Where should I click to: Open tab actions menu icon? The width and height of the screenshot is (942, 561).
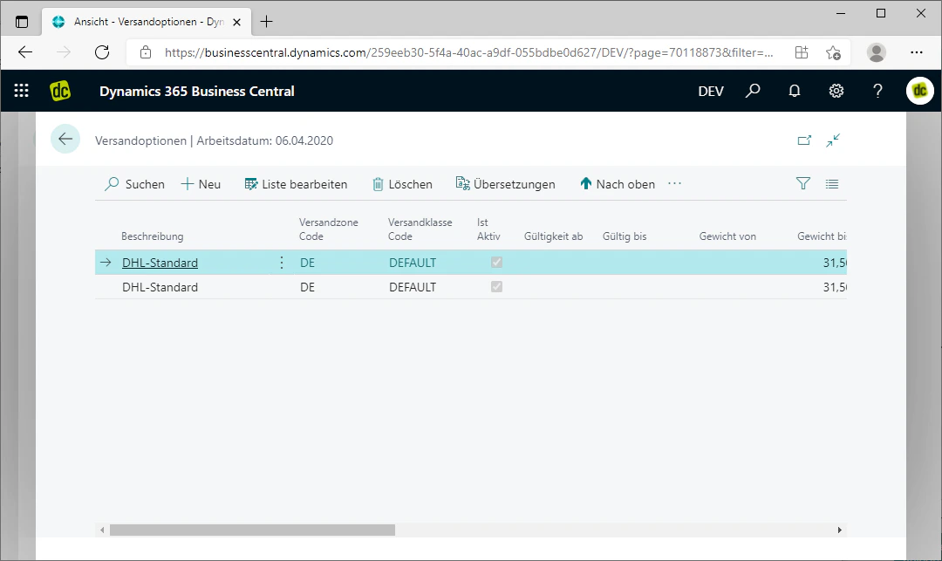tap(22, 22)
